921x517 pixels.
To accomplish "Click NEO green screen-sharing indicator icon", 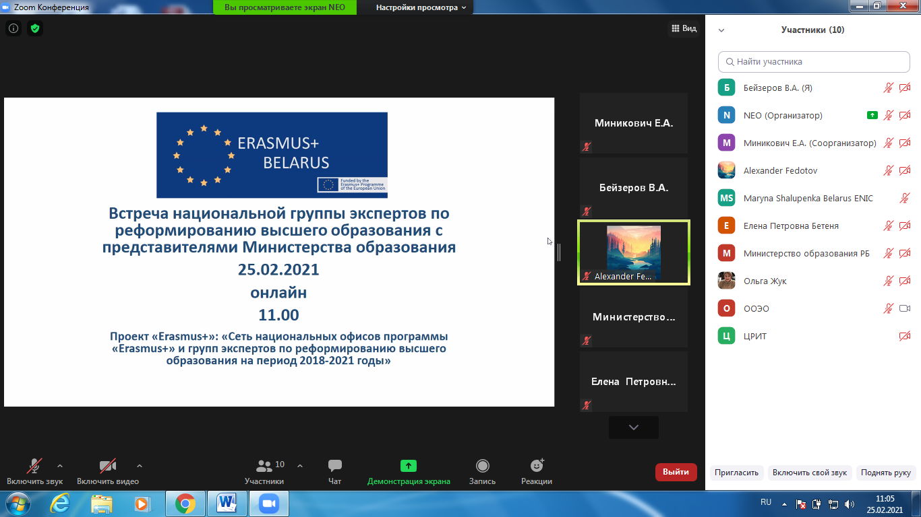I will (872, 115).
